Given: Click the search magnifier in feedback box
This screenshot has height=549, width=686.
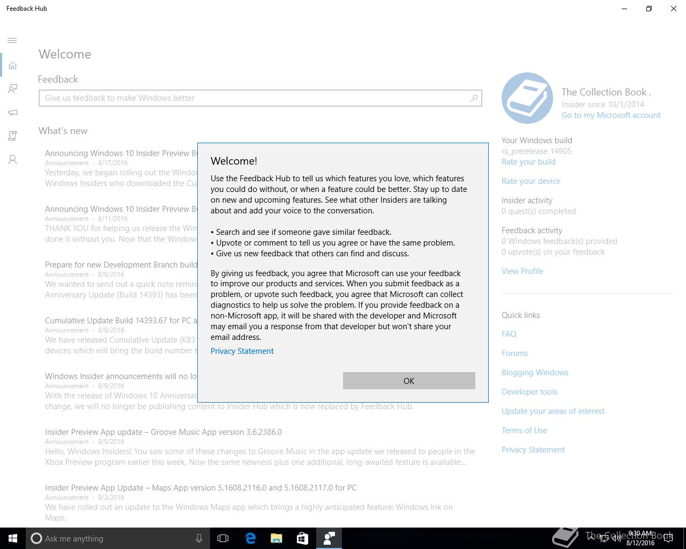Looking at the screenshot, I should (x=474, y=98).
